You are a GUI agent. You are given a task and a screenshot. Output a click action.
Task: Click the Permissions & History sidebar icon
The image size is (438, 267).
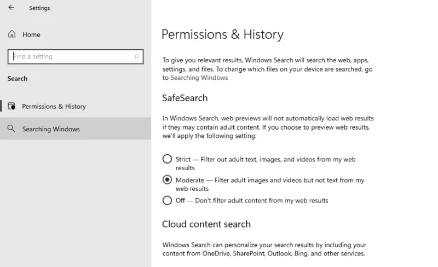point(11,106)
